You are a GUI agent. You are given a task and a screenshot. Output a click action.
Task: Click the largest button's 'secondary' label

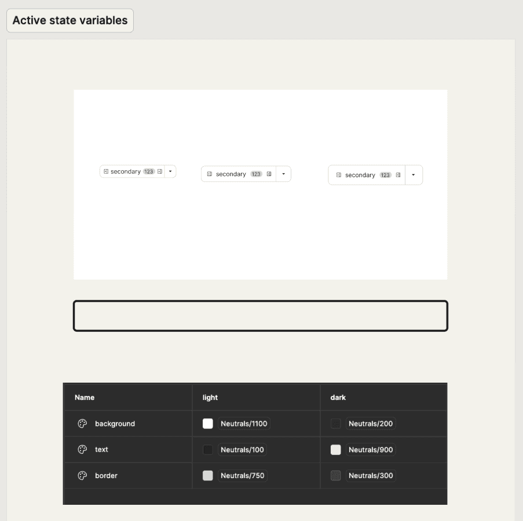click(360, 175)
